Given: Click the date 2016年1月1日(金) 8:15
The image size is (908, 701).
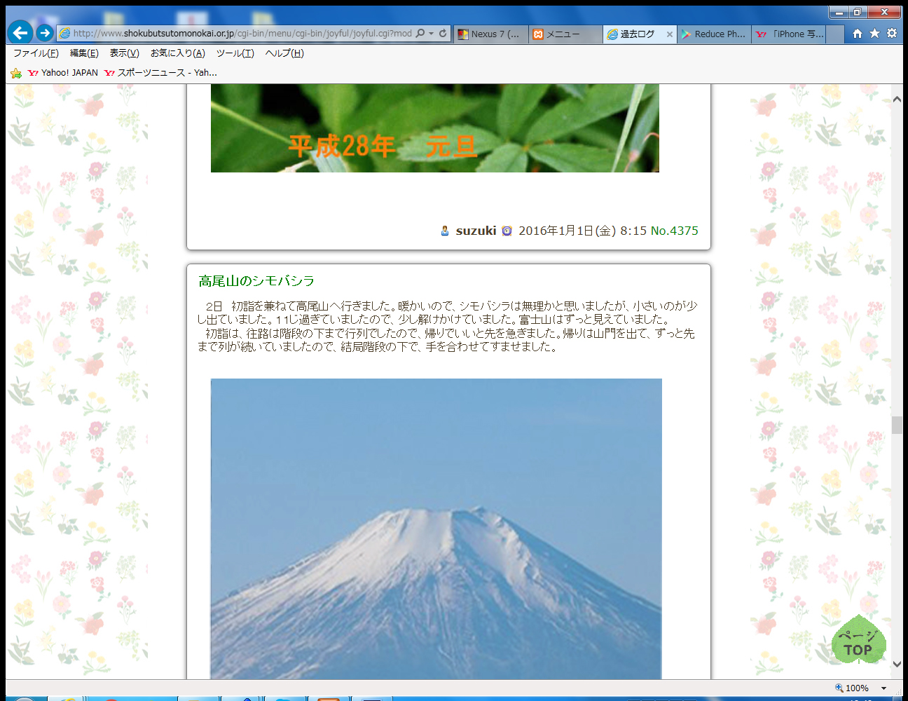Looking at the screenshot, I should [x=583, y=231].
